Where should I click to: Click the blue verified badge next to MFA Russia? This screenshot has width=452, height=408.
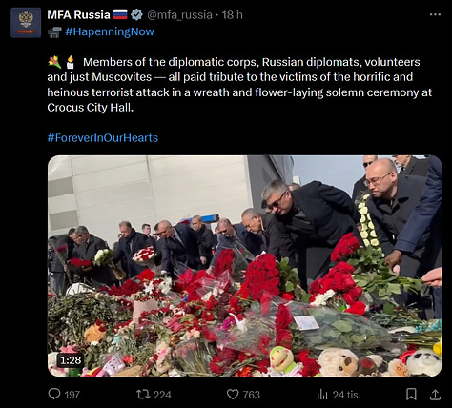click(136, 14)
